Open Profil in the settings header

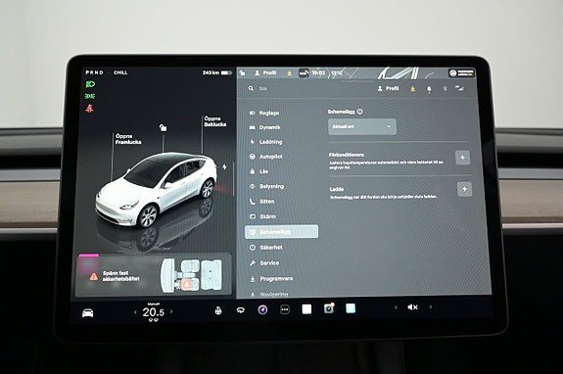coord(388,88)
